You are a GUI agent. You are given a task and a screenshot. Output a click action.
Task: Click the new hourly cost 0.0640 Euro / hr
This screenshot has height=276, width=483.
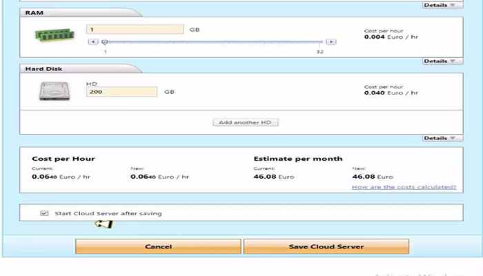[x=159, y=177]
